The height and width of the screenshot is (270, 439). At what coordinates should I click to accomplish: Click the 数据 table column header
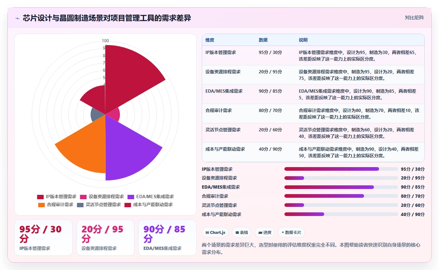(x=263, y=40)
